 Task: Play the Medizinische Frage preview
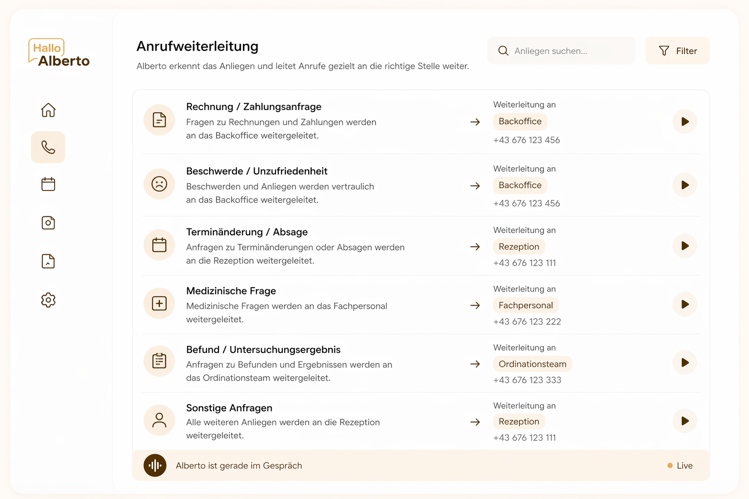[685, 304]
